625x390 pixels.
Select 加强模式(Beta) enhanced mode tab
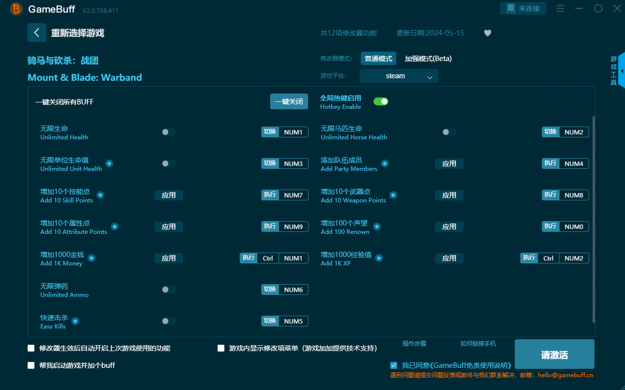coord(428,59)
